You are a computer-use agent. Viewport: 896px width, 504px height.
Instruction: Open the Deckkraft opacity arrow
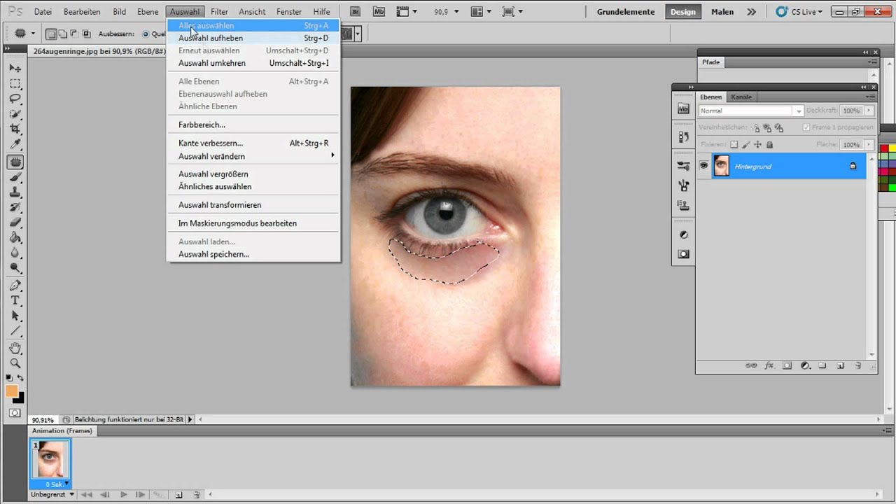[869, 111]
